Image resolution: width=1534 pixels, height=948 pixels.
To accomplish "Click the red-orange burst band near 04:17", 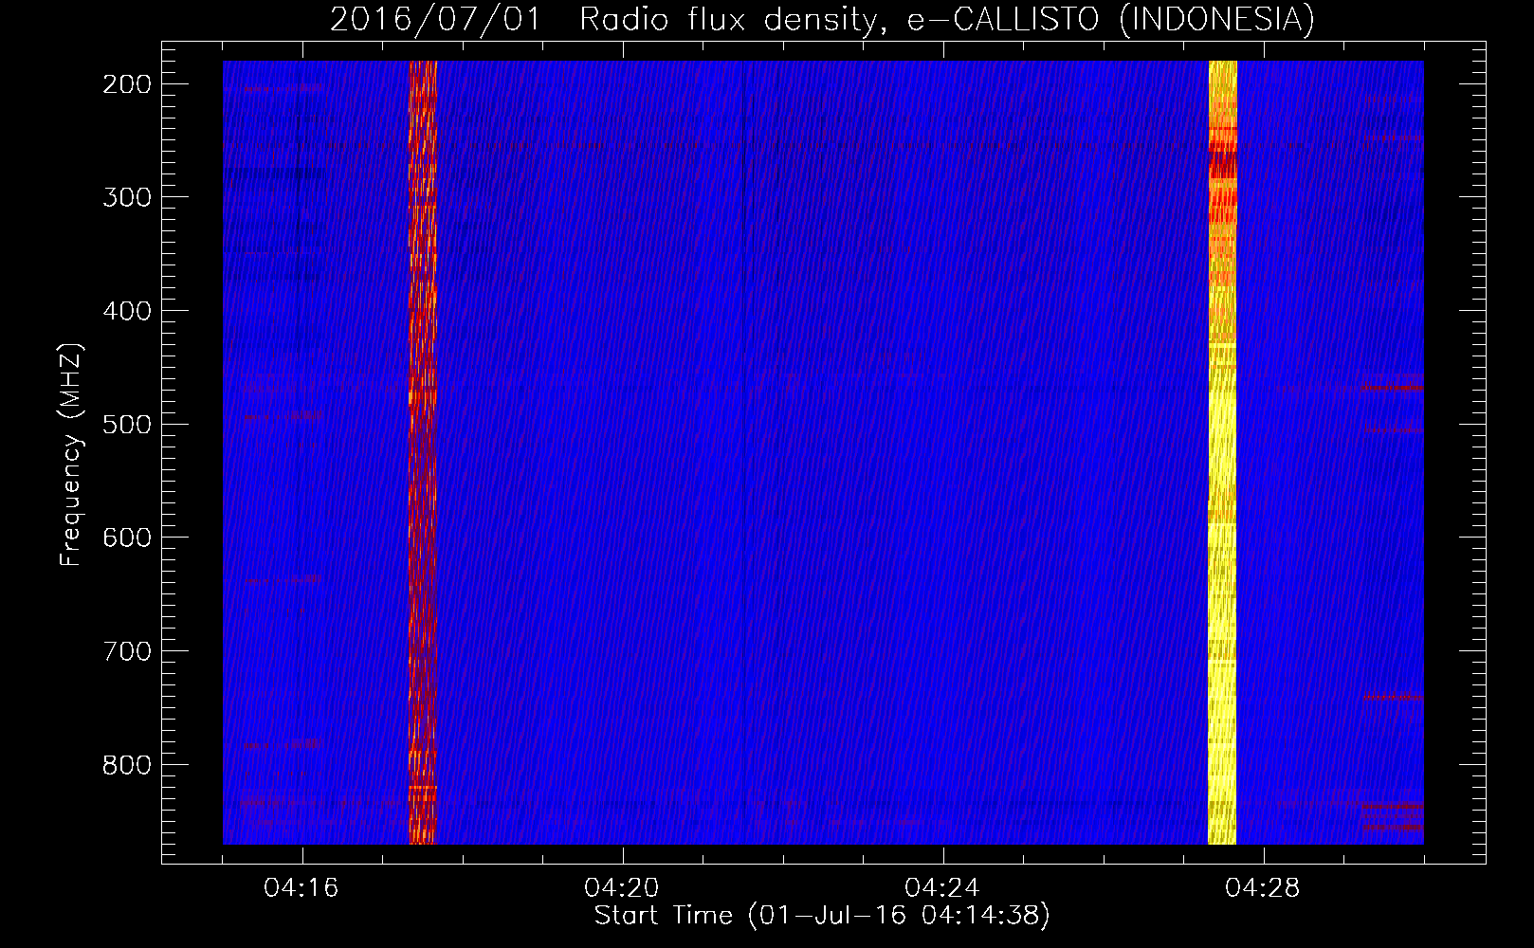I will [x=423, y=452].
